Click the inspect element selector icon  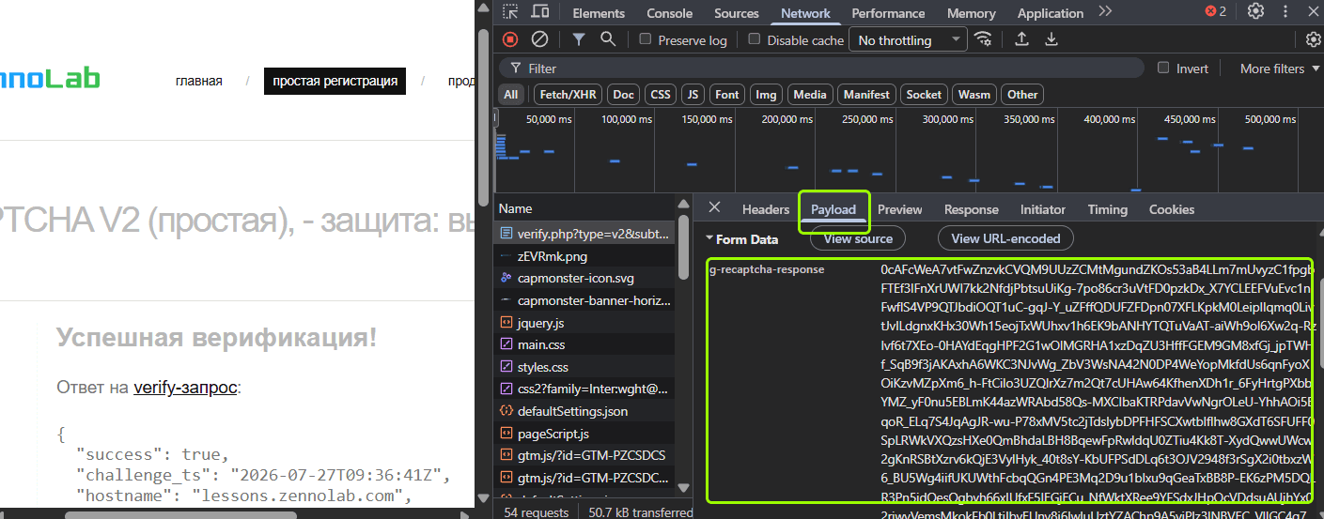(x=510, y=12)
